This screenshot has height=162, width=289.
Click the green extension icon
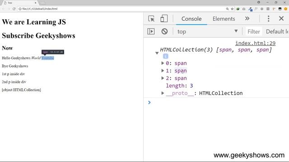pos(238,9)
